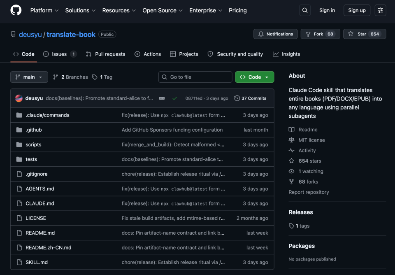This screenshot has width=395, height=275.
Task: Open the MIT license link
Action: (311, 140)
